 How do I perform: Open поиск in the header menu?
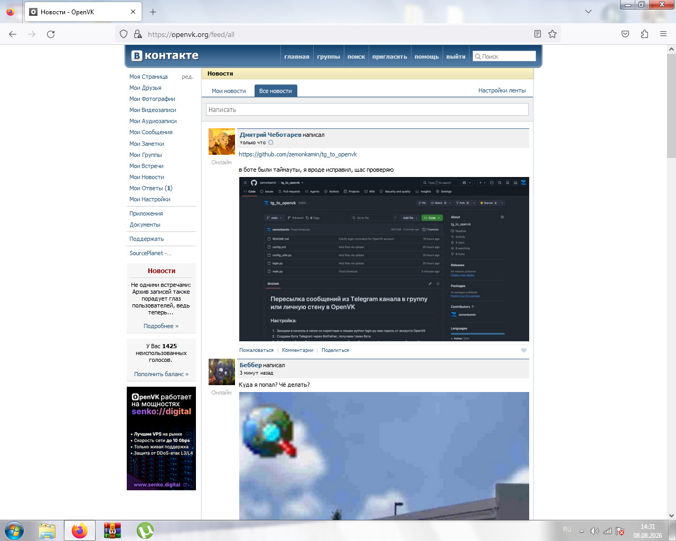point(356,57)
